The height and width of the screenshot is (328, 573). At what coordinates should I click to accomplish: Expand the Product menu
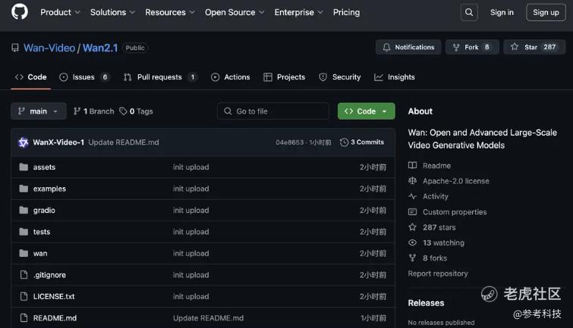pos(59,12)
